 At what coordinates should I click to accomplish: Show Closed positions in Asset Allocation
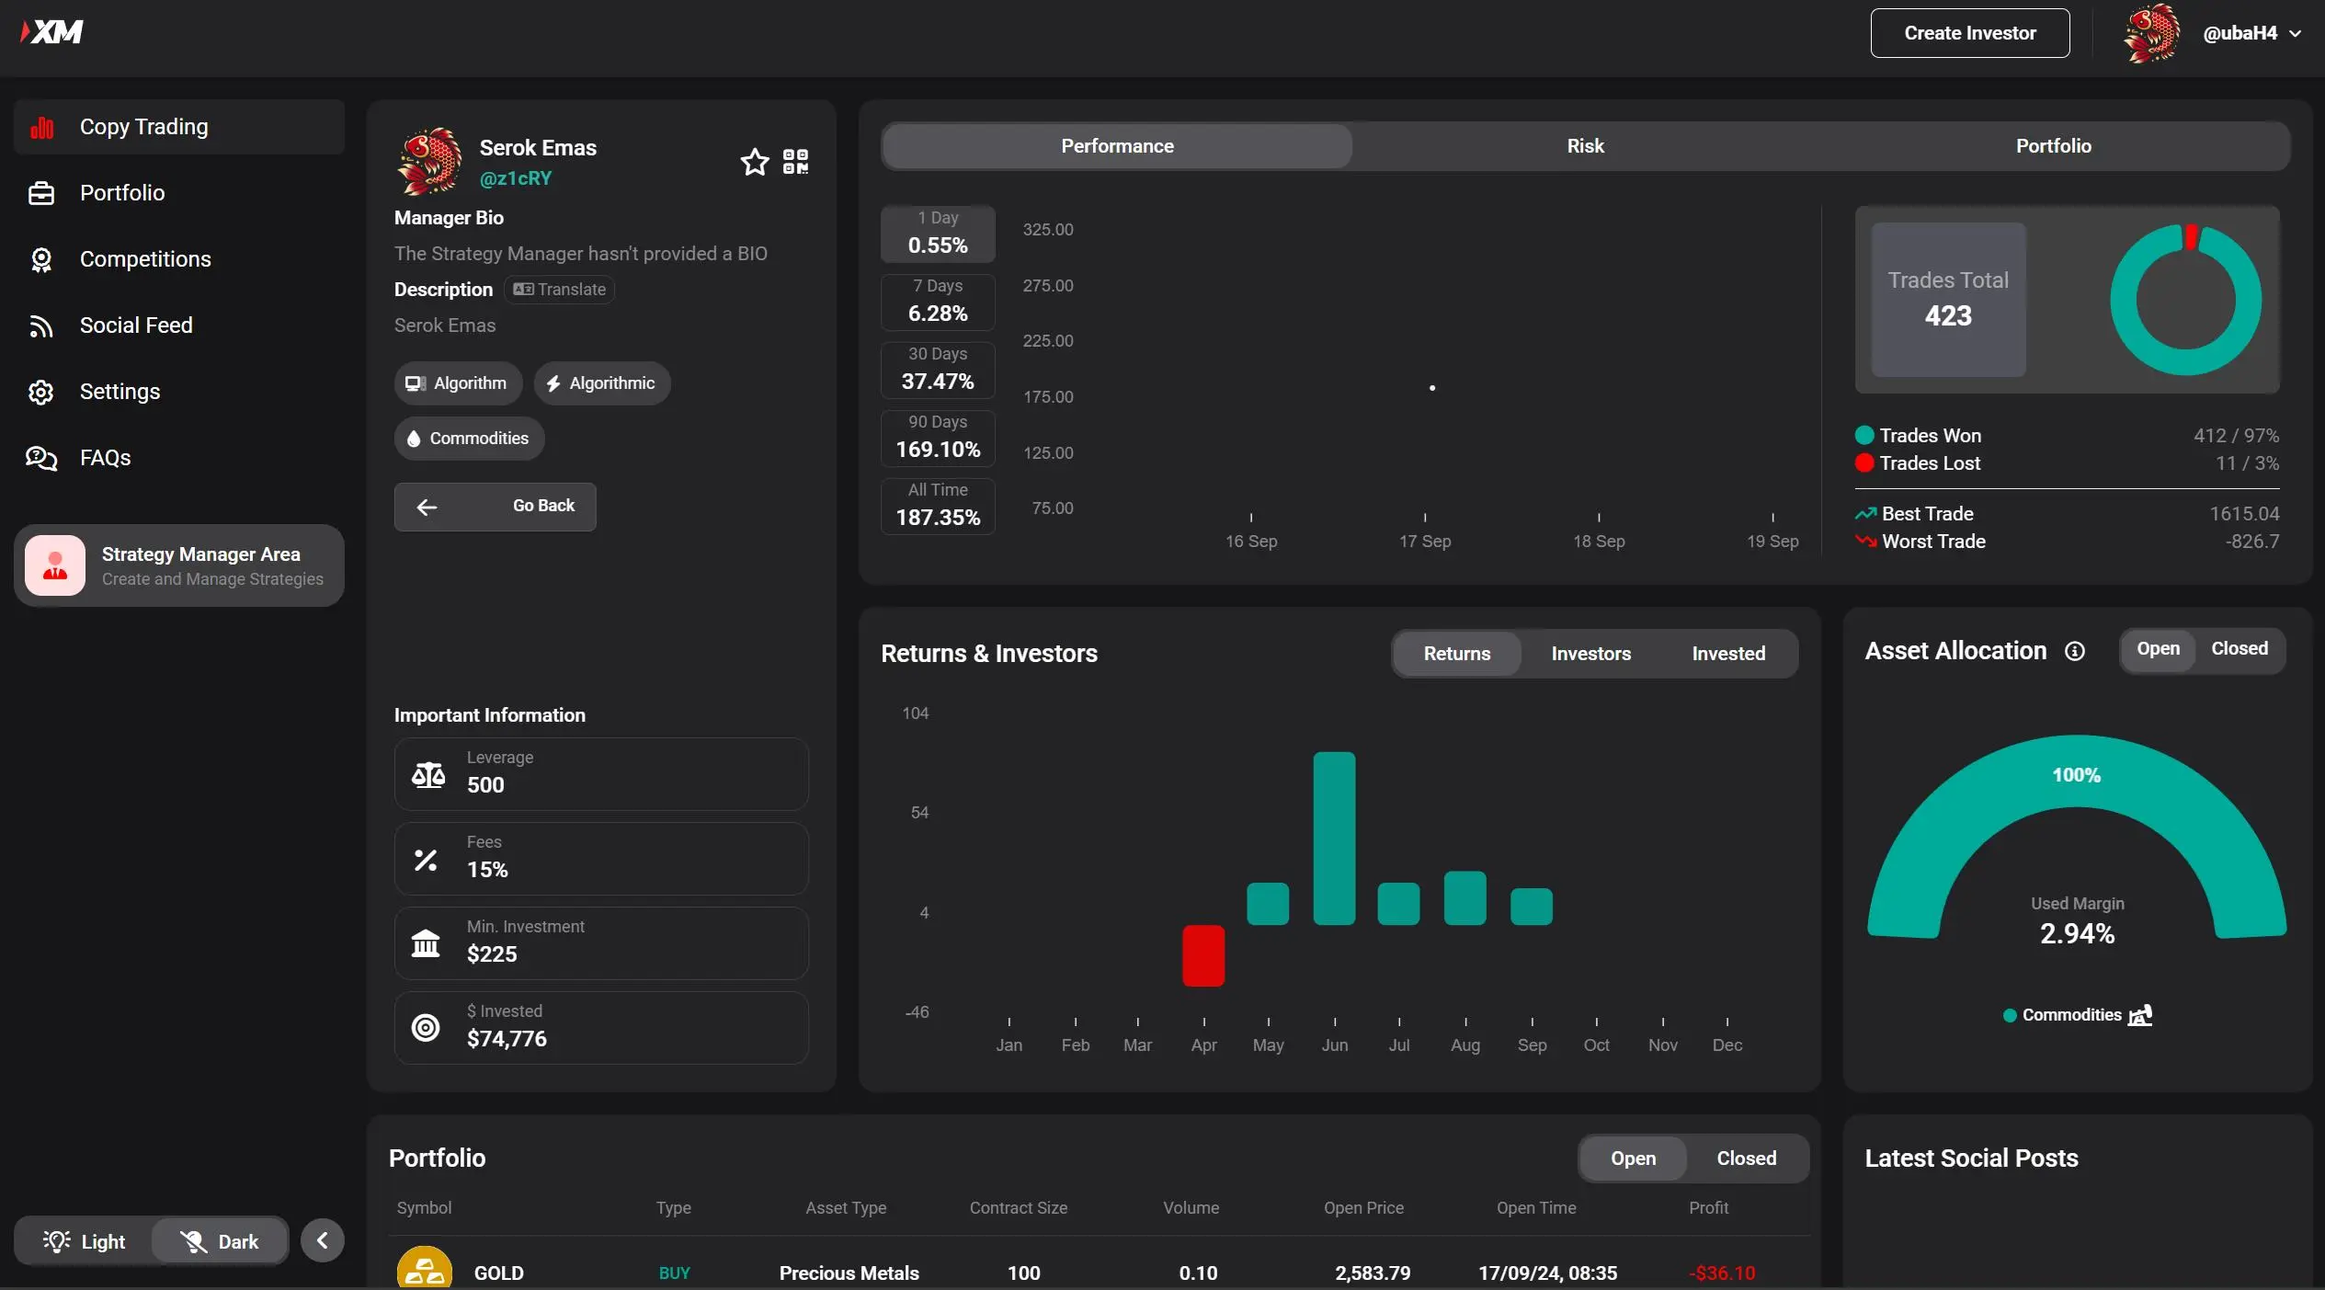[x=2239, y=649]
